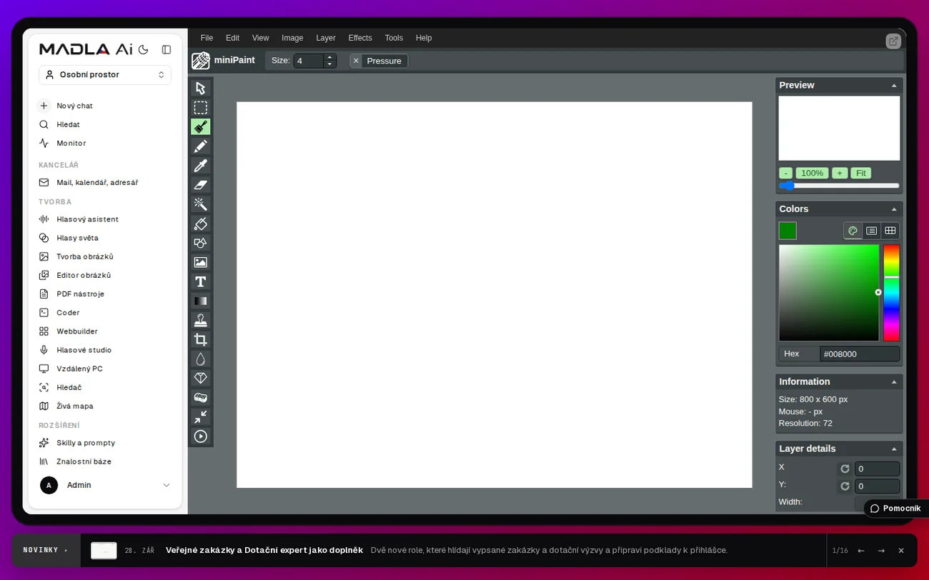
Task: Select the Pencil tool
Action: (x=201, y=146)
